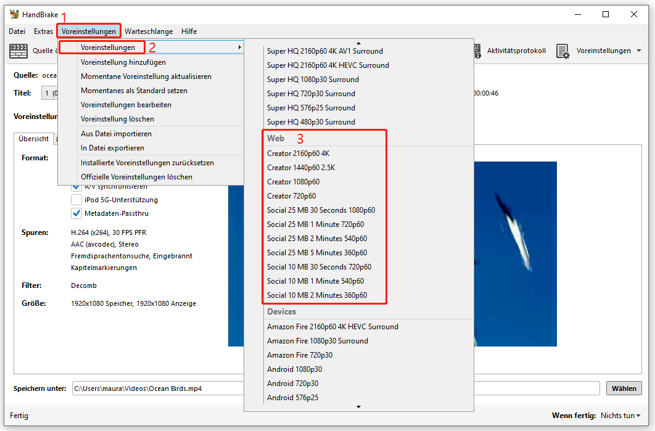Screen dimensions: 655x431
Task: Click the Speichern unter file path field
Action: click(158, 388)
